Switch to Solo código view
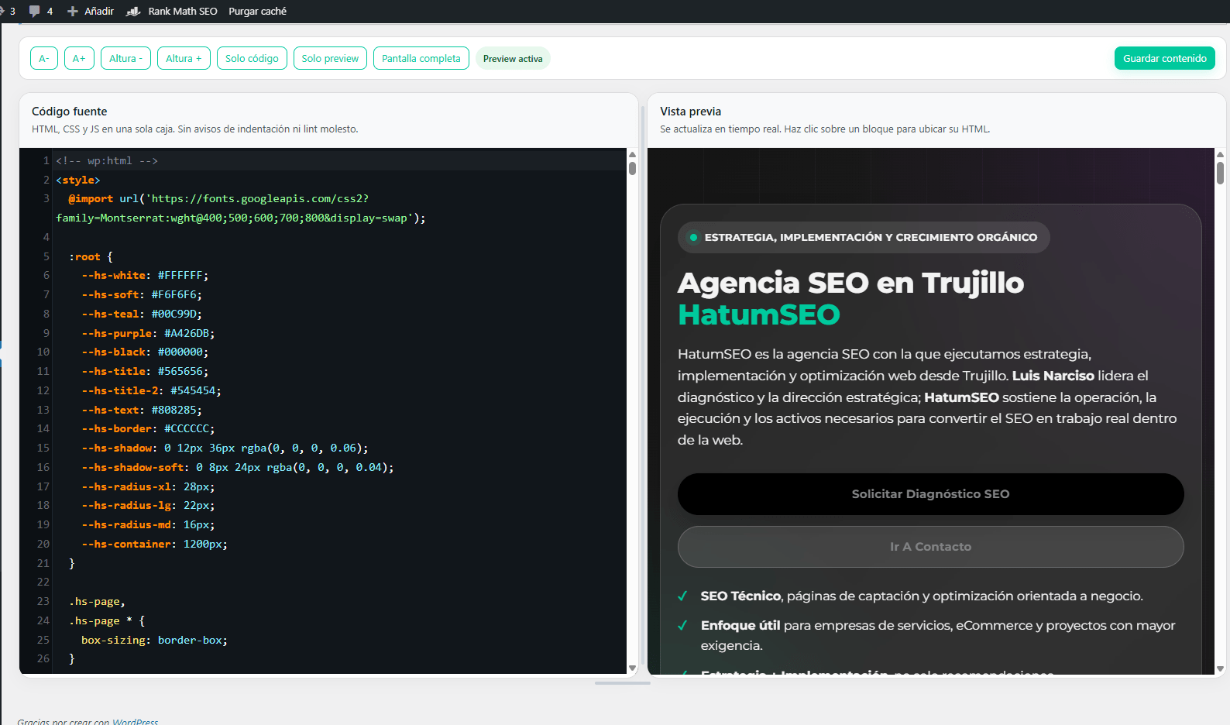Image resolution: width=1230 pixels, height=725 pixels. point(252,58)
